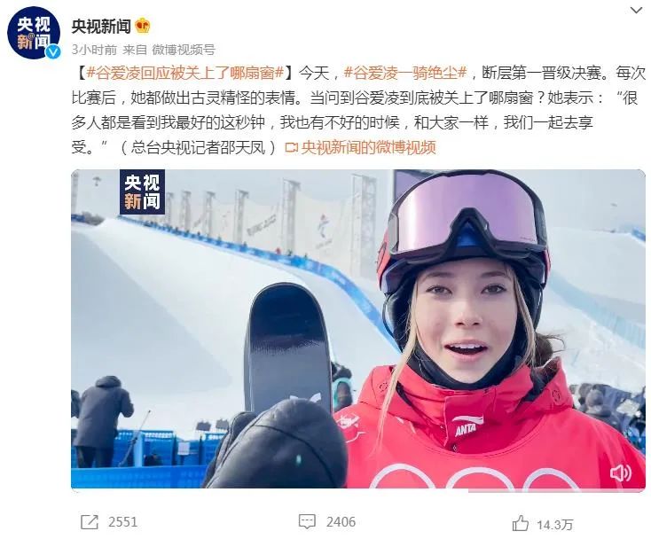Toggle the video sound speaker icon
The height and width of the screenshot is (539, 651).
(621, 473)
